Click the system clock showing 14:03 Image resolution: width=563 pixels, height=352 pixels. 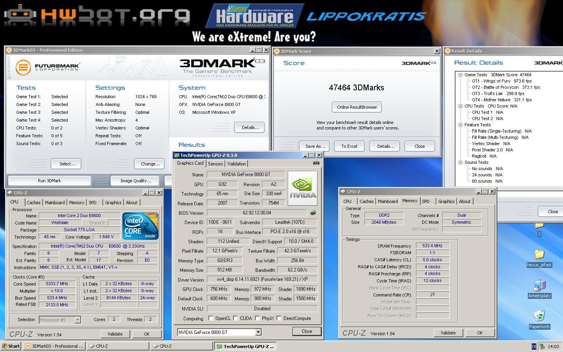click(553, 347)
